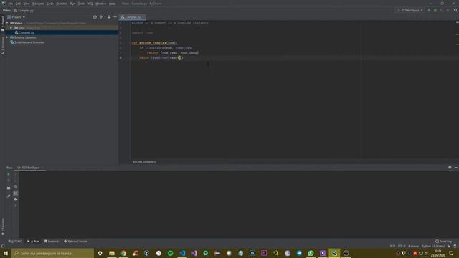459x258 pixels.
Task: Open the Tools menu
Action: tap(81, 4)
